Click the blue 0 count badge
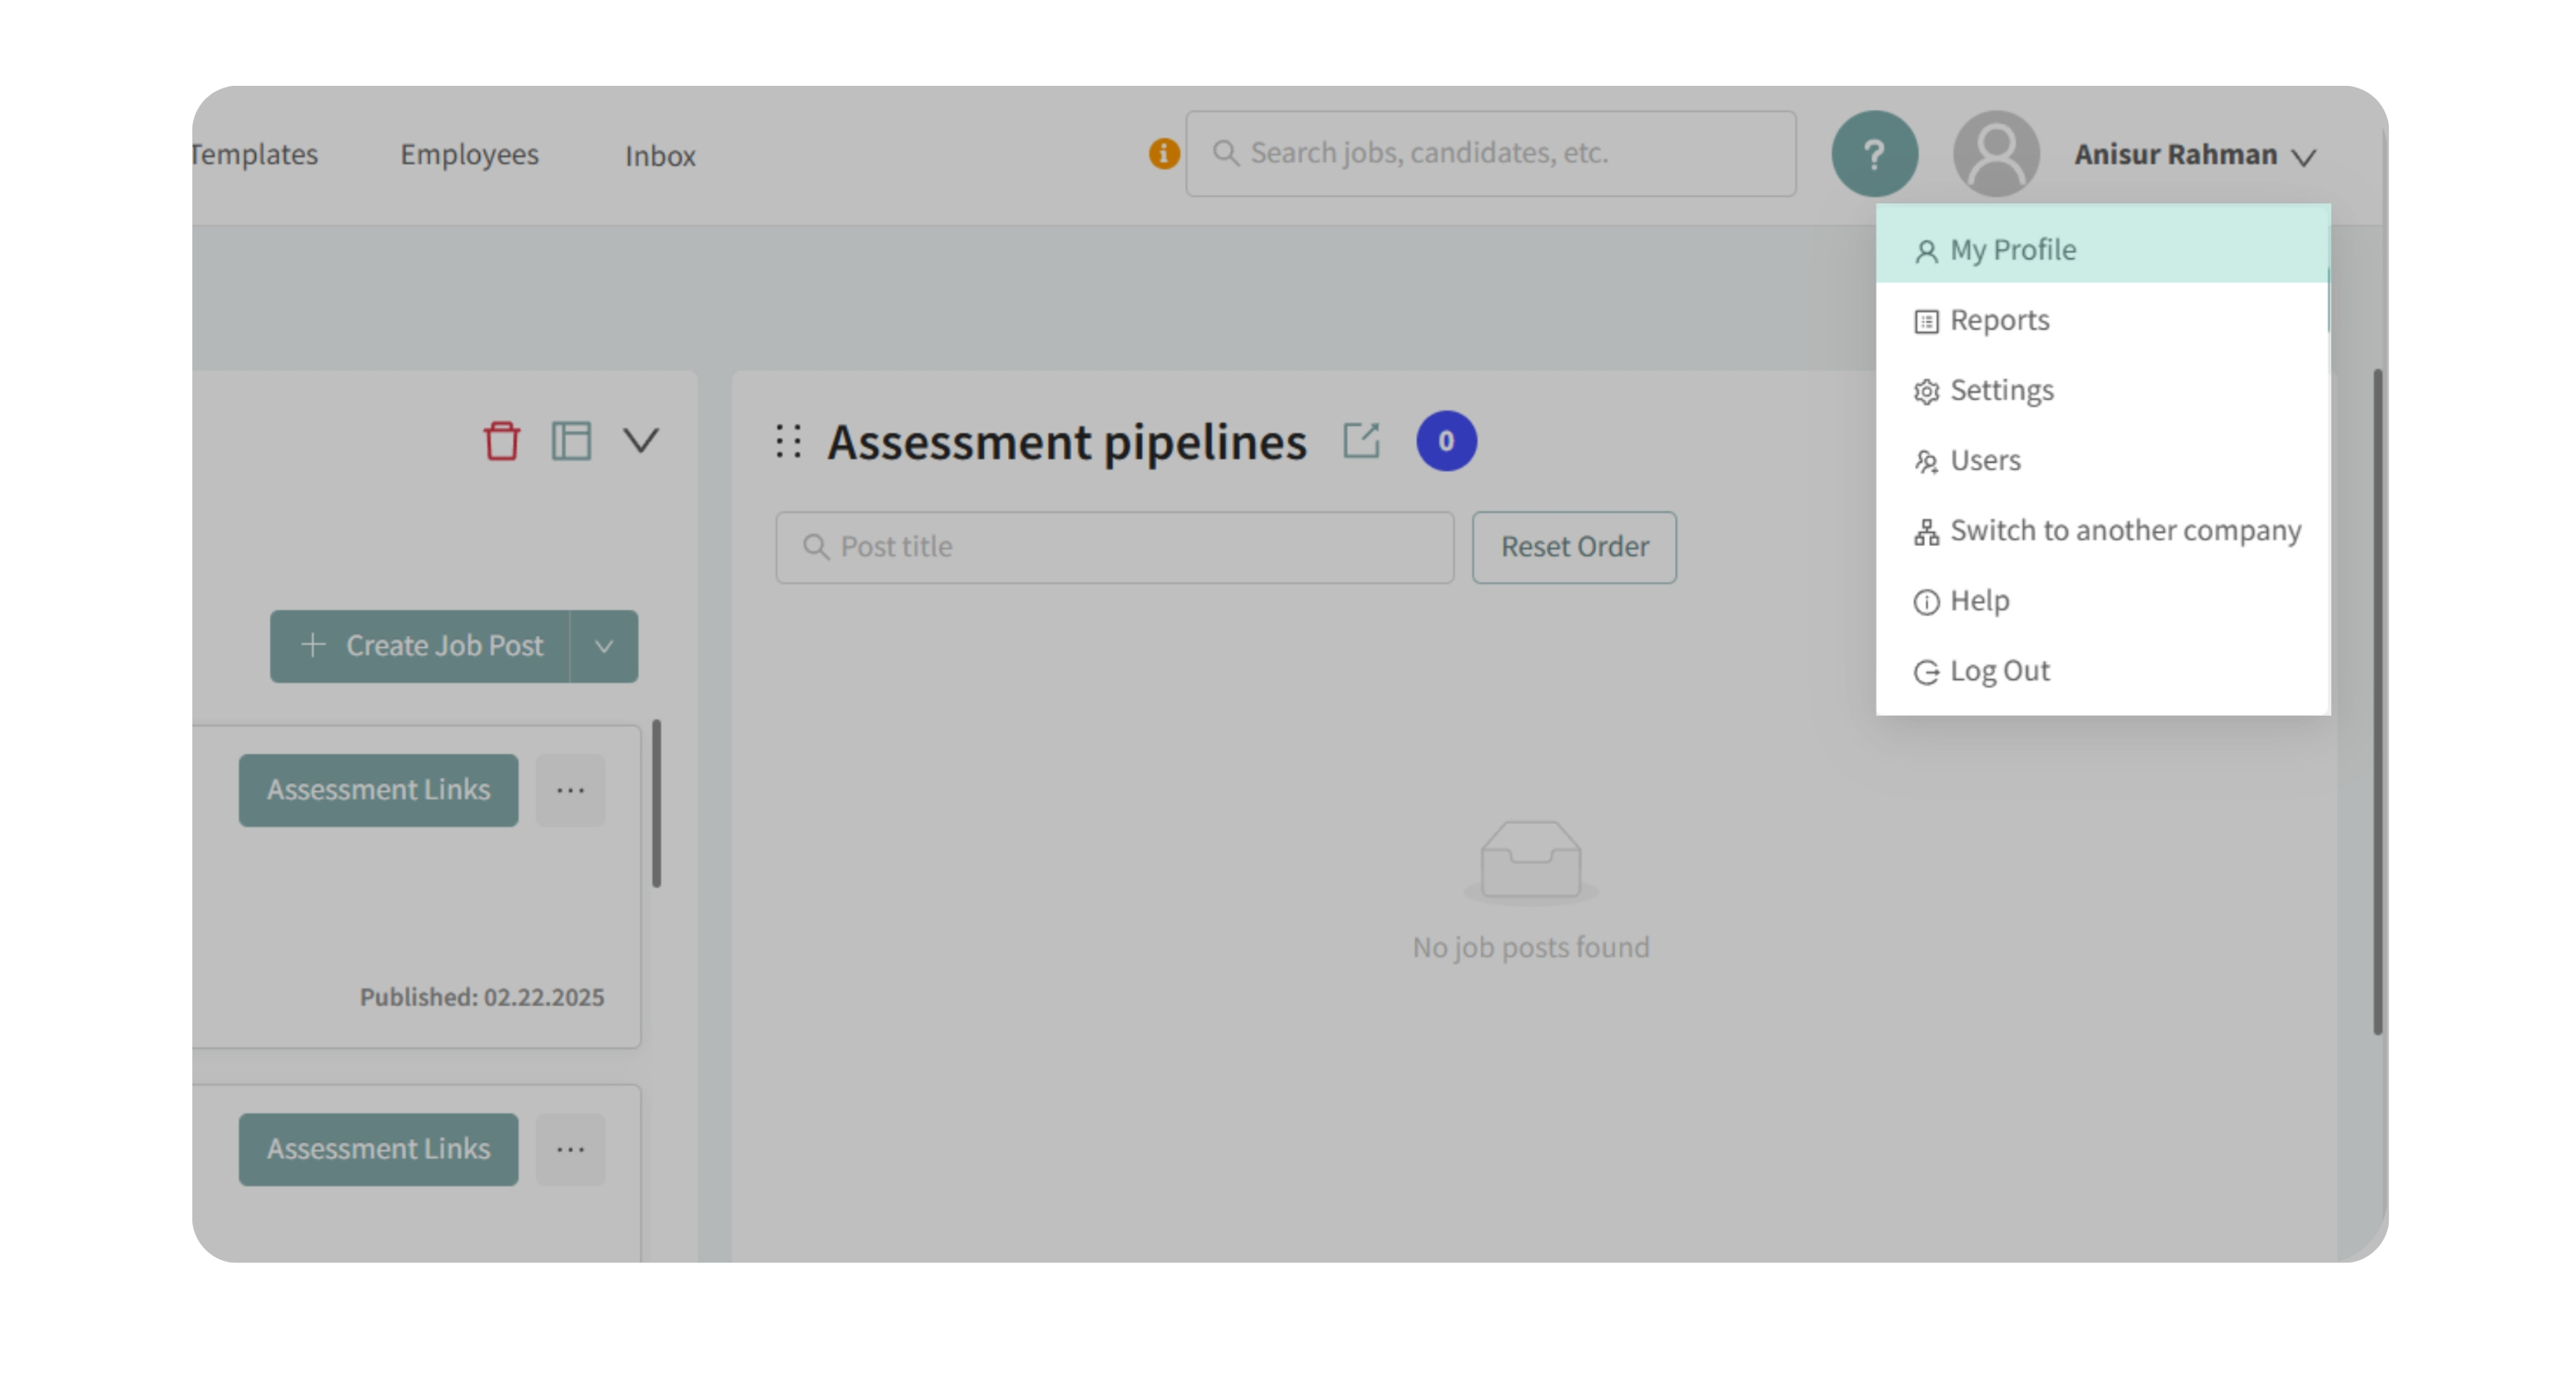 tap(1446, 440)
